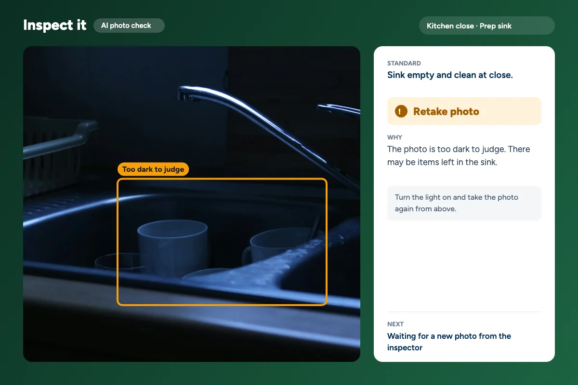Image resolution: width=578 pixels, height=385 pixels.
Task: Click the Retake photo banner
Action: click(464, 111)
